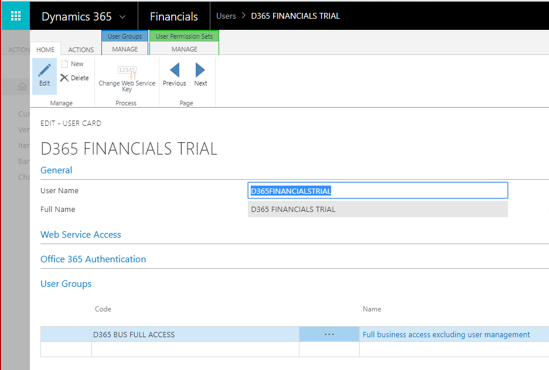Open MANAGE tab under User Groups
Image resolution: width=549 pixels, height=370 pixels.
[125, 49]
